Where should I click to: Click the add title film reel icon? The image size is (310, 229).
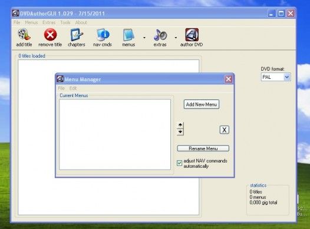coord(24,35)
